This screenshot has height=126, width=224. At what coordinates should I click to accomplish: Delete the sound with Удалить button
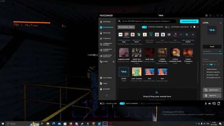tap(212, 96)
